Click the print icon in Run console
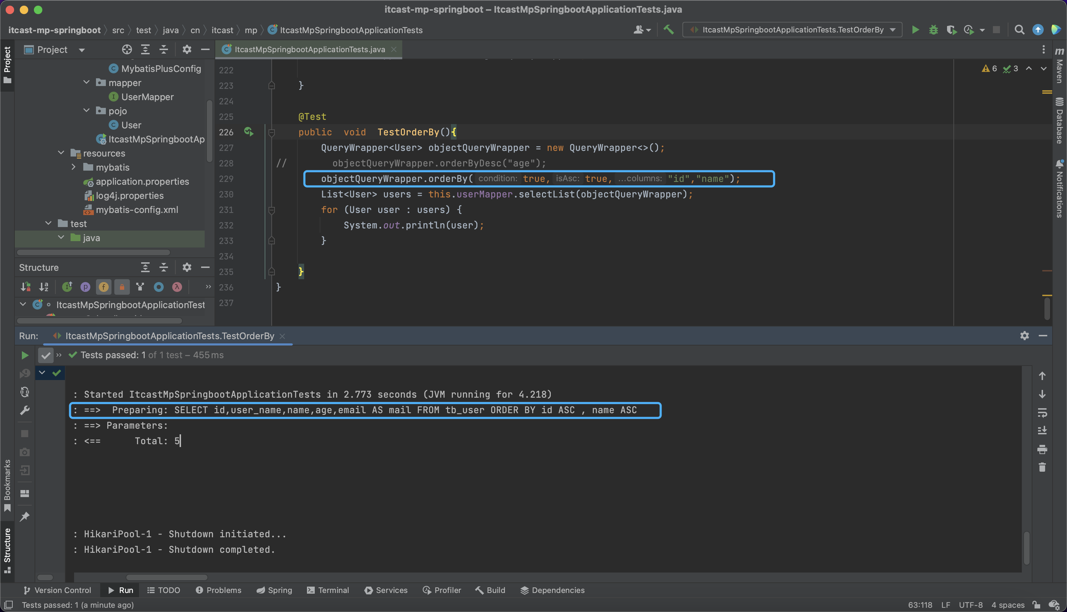The image size is (1067, 612). [x=1042, y=449]
